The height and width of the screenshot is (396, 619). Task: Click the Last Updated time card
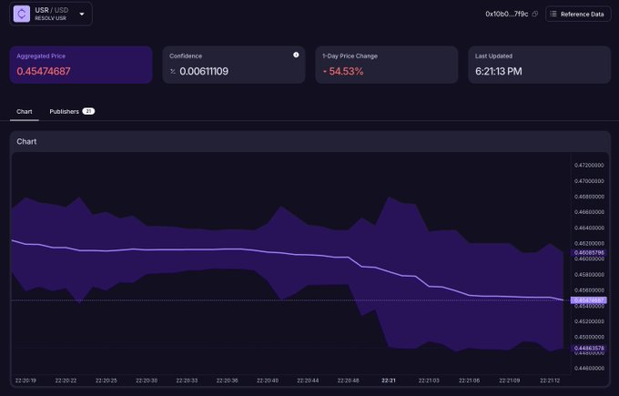[x=539, y=65]
